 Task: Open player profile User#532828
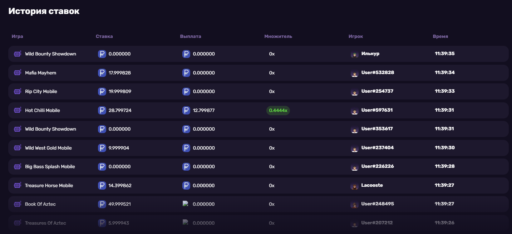click(x=378, y=72)
